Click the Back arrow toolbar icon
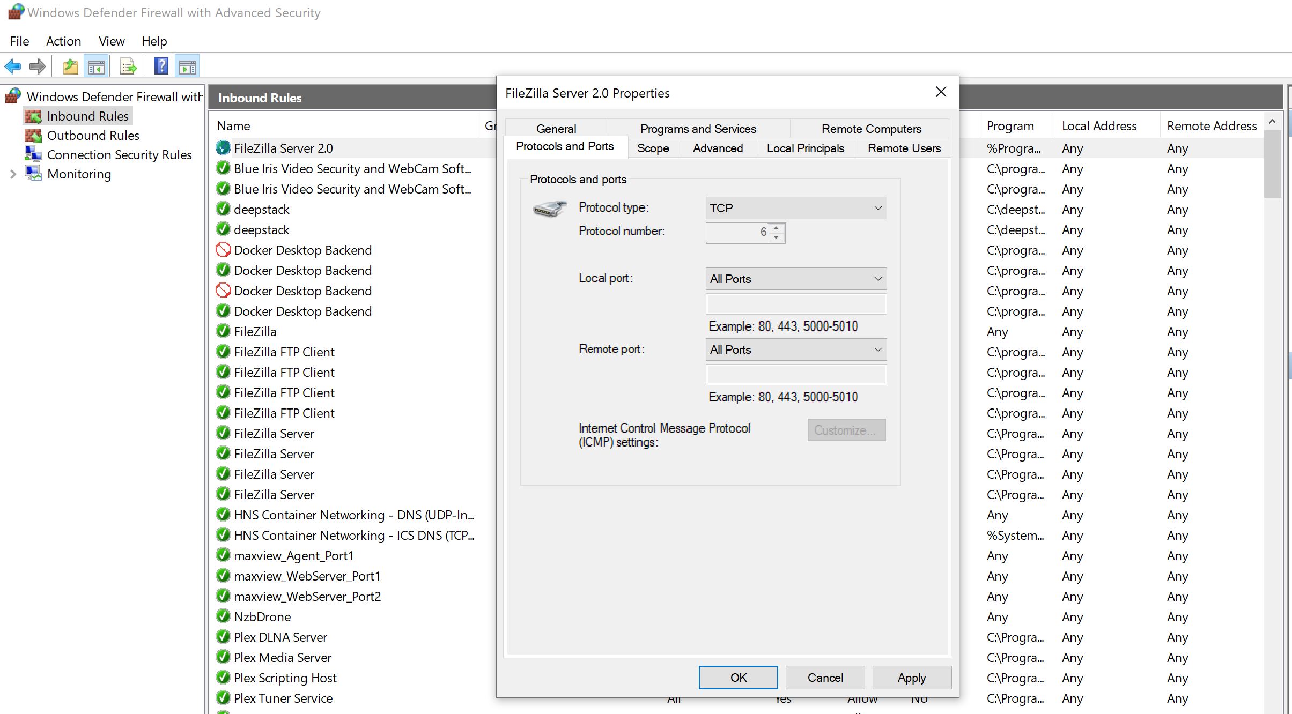The image size is (1292, 714). (x=13, y=66)
